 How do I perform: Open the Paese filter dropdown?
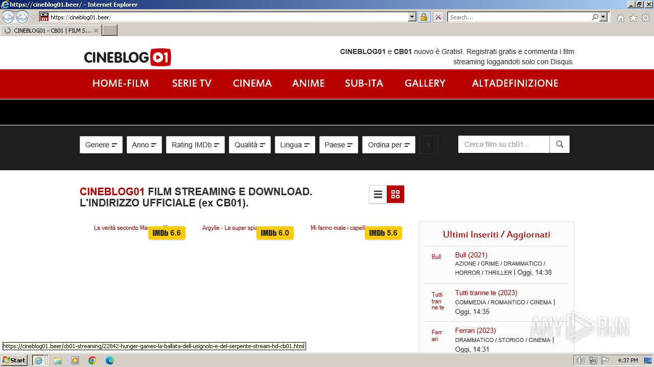339,145
